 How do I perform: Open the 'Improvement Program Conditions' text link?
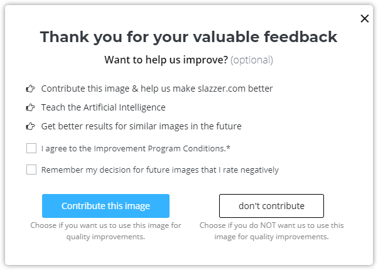click(159, 148)
